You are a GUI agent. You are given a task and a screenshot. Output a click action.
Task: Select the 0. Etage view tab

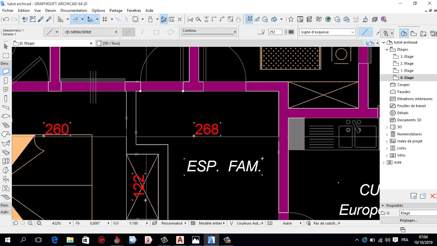click(x=53, y=43)
